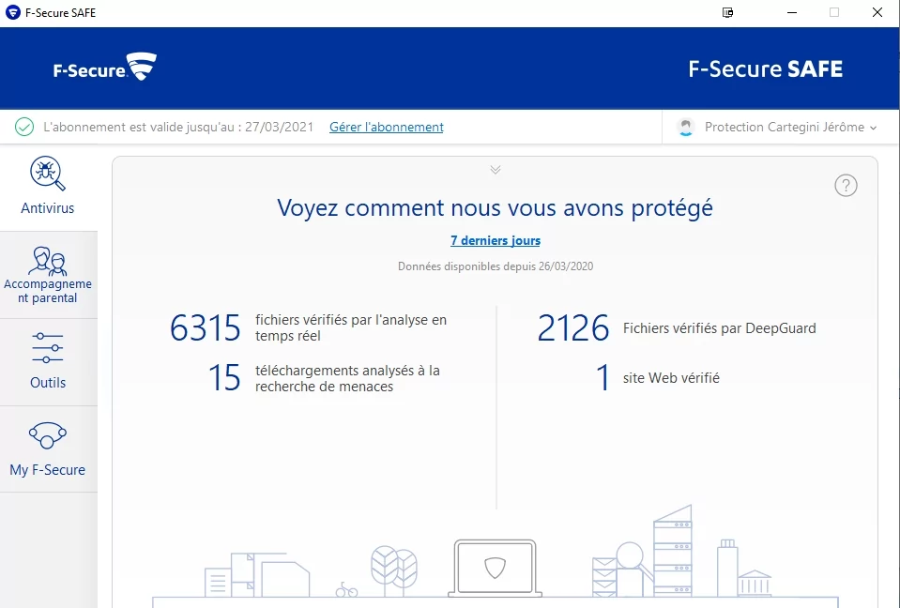Click 'site Web vérifié' label

point(671,378)
